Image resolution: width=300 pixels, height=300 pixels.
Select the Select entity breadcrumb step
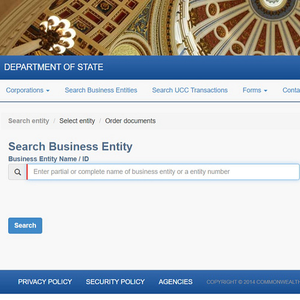[77, 121]
